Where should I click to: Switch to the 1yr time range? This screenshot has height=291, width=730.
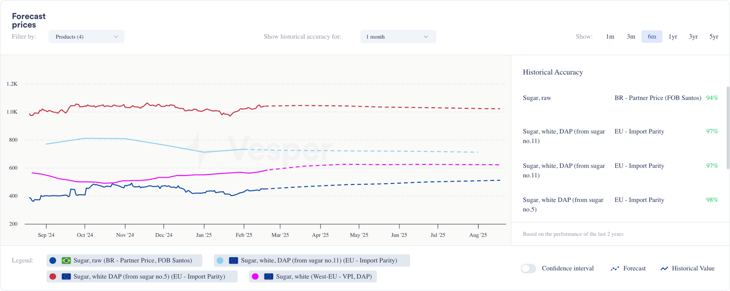point(673,36)
